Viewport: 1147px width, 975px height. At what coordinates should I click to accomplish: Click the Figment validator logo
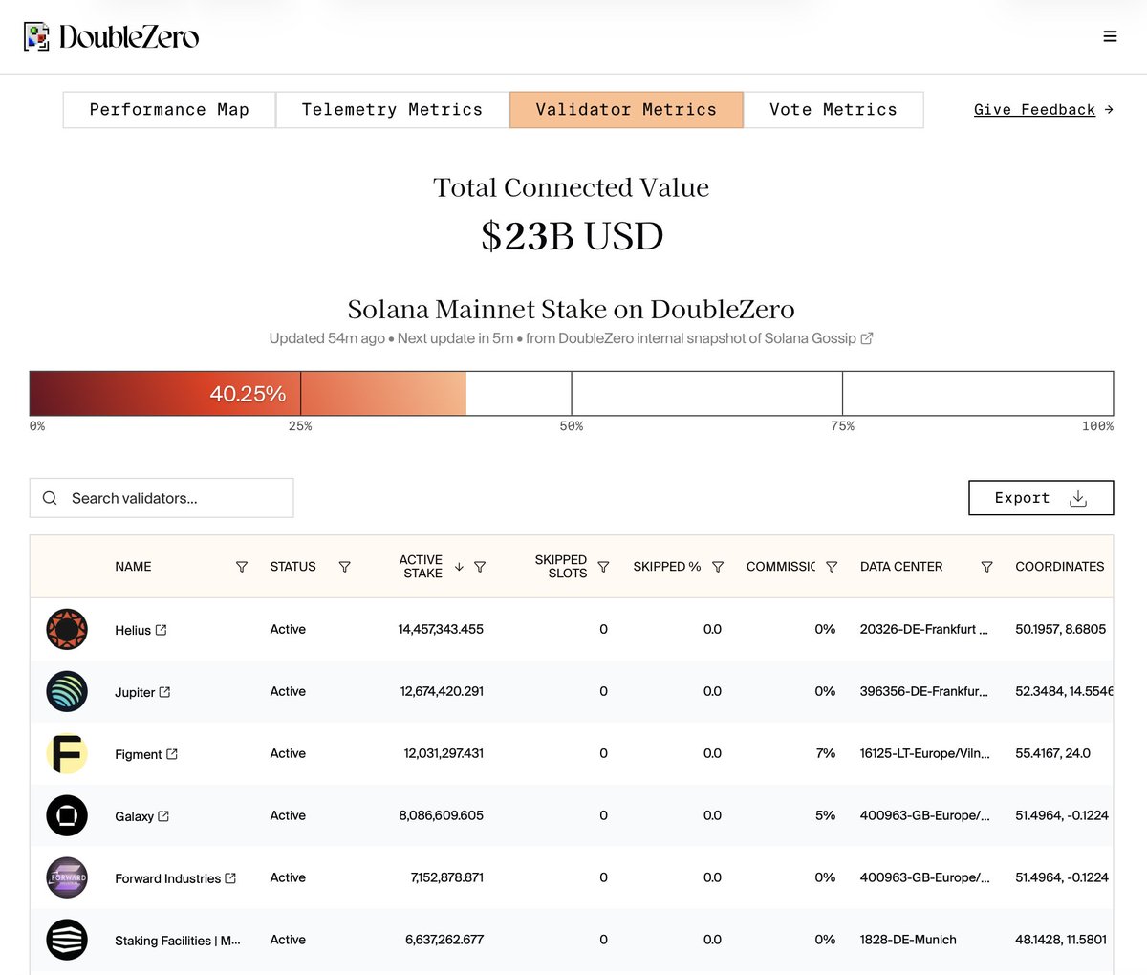(x=67, y=753)
